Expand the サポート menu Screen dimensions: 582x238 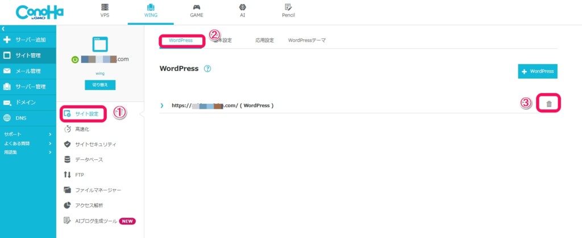(x=27, y=134)
